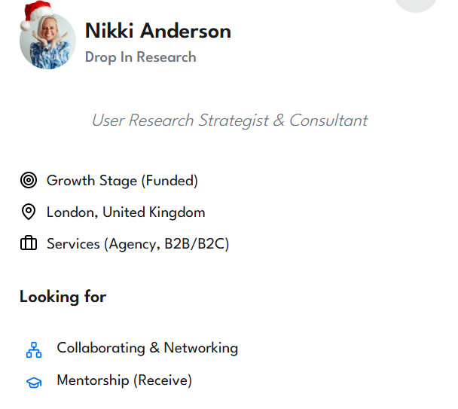This screenshot has width=458, height=409.
Task: Click the Looking for section heading
Action: click(x=63, y=297)
